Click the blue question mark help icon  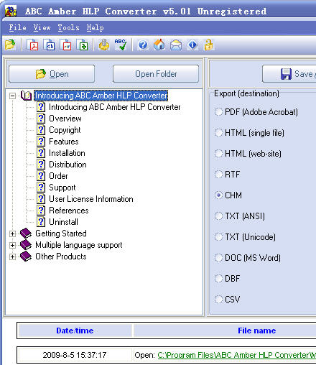(143, 45)
